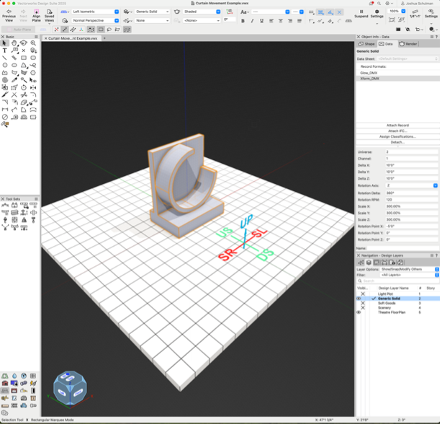This screenshot has height=427, width=442.
Task: Select the Flyover tool
Action: (24, 43)
